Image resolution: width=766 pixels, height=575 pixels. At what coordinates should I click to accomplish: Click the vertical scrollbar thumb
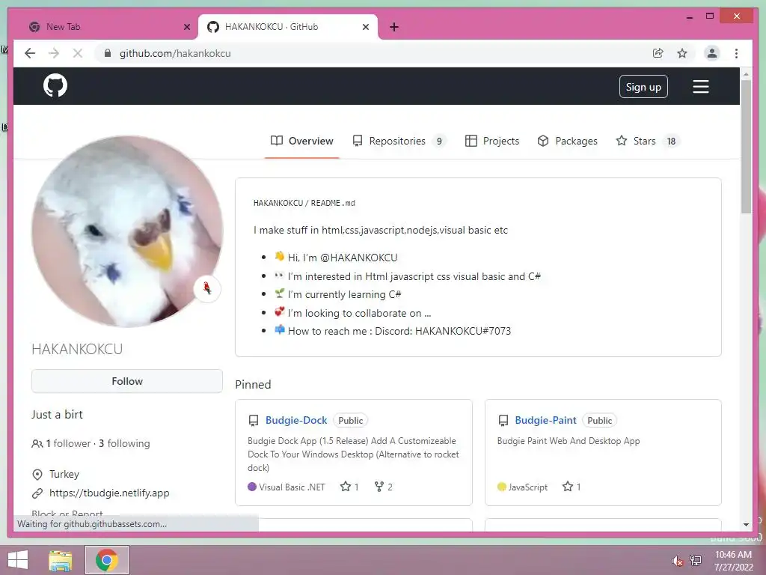746,147
